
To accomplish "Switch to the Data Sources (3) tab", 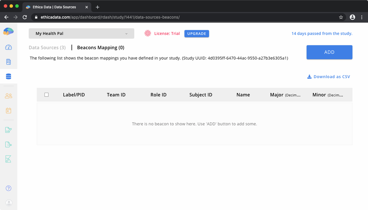I will [47, 47].
